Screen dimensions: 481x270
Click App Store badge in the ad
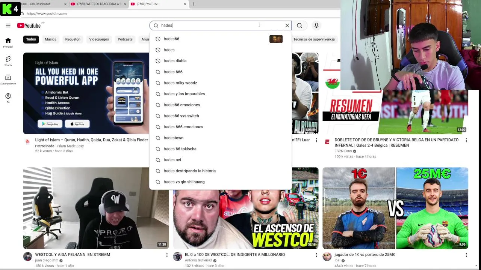[77, 124]
